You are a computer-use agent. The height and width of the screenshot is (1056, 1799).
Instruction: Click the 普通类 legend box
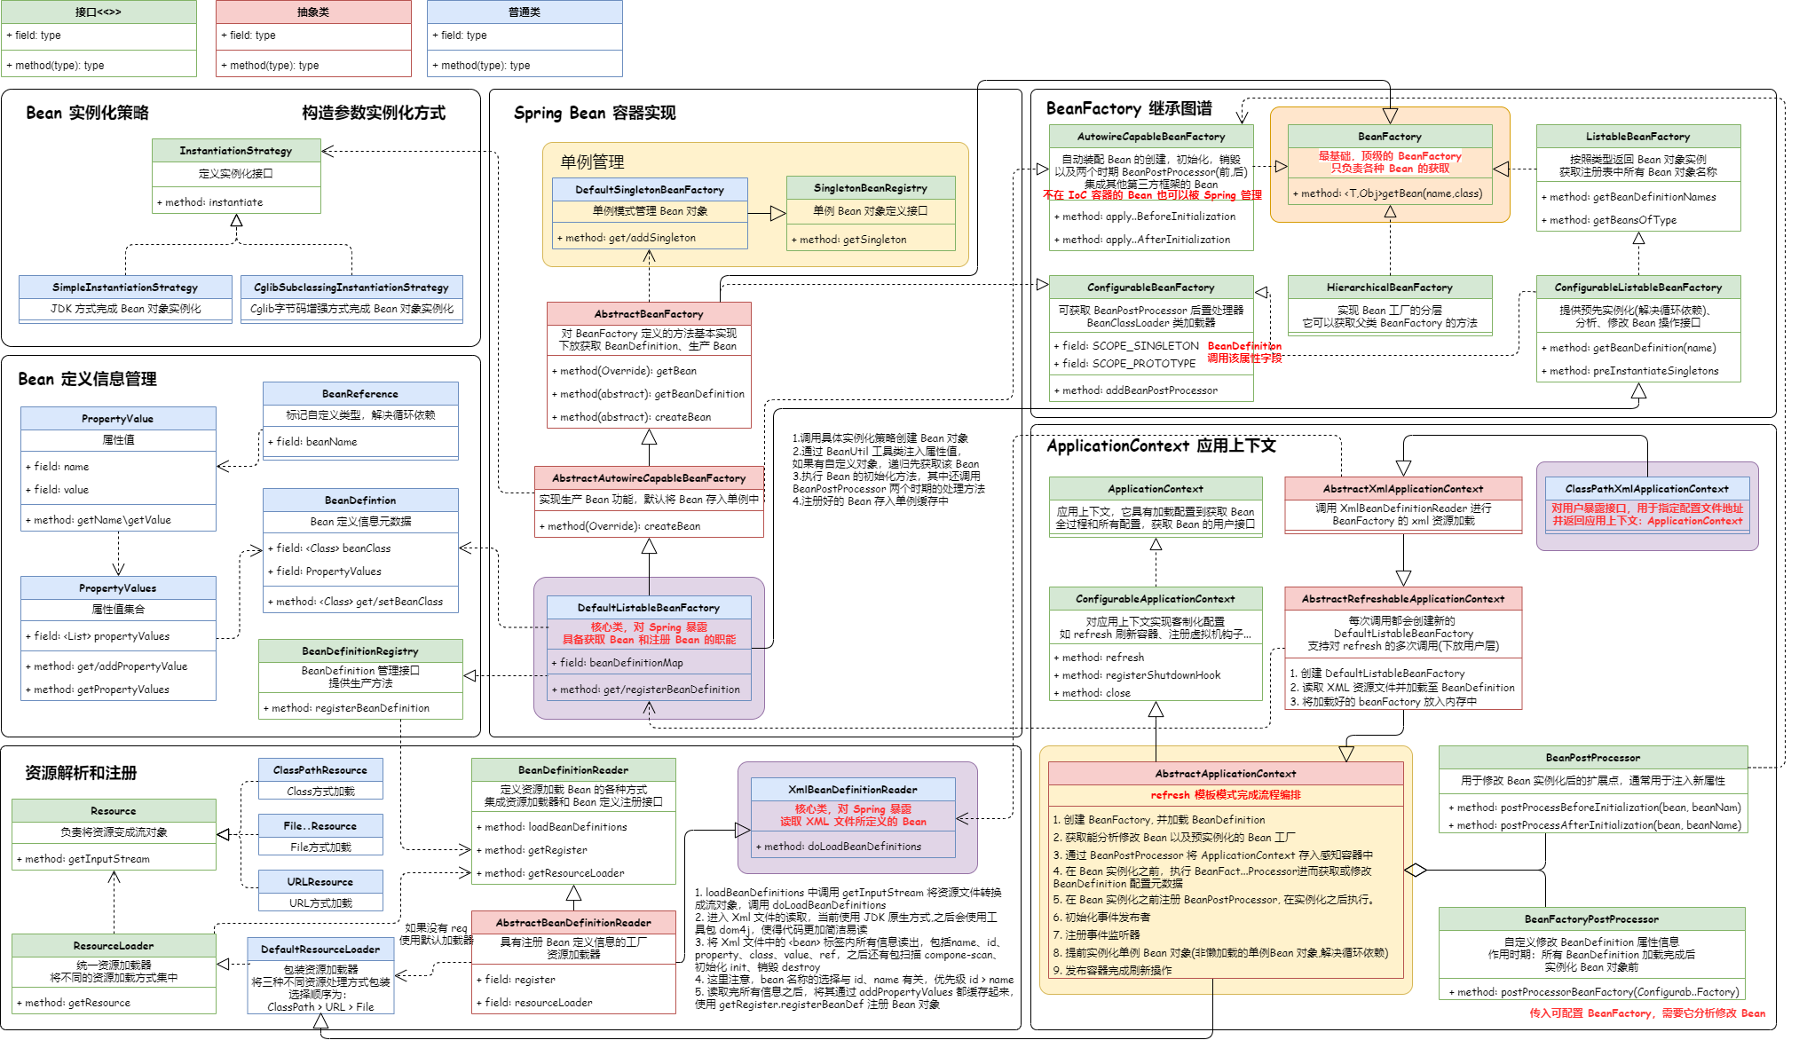pos(525,12)
